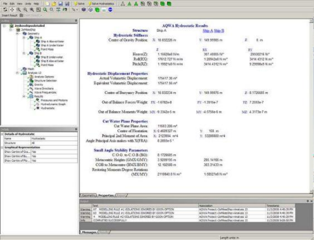
Task: Collapse the Ship A tree node
Action: click(x=24, y=37)
